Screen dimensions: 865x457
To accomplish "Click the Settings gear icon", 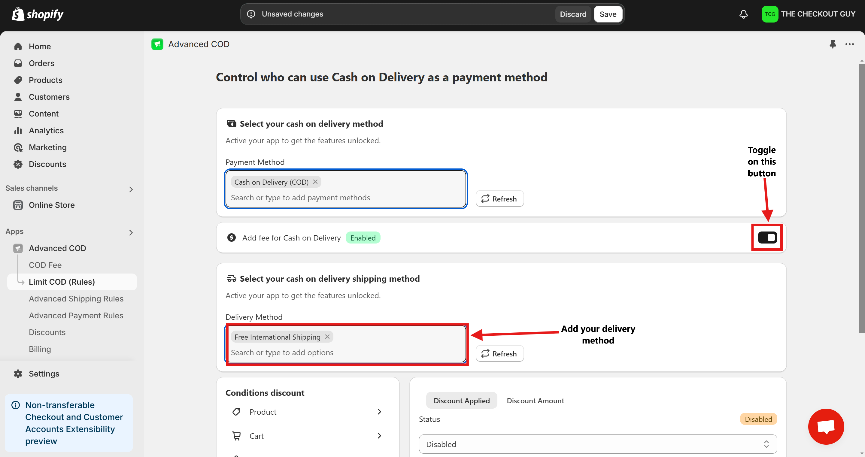I will 18,374.
